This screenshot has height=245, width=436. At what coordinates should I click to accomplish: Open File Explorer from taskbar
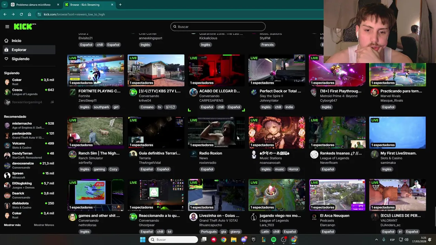point(234,240)
